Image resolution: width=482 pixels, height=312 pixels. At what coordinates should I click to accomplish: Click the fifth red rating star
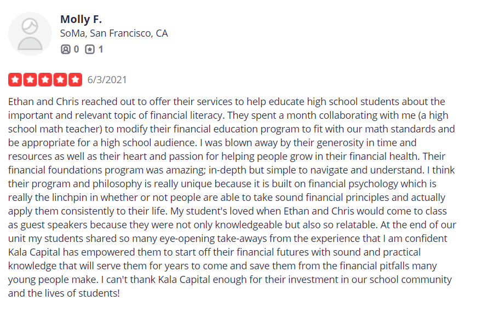click(75, 80)
